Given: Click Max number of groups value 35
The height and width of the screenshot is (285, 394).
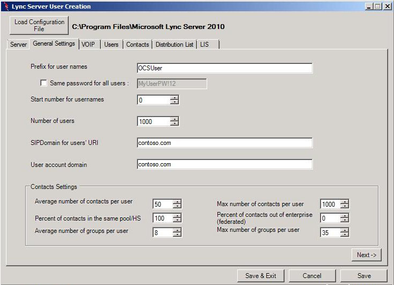Looking at the screenshot, I should click(x=330, y=232).
